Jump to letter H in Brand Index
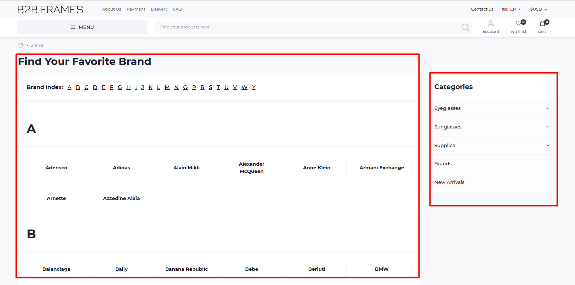Screen dimensions: 575x285 pos(128,87)
